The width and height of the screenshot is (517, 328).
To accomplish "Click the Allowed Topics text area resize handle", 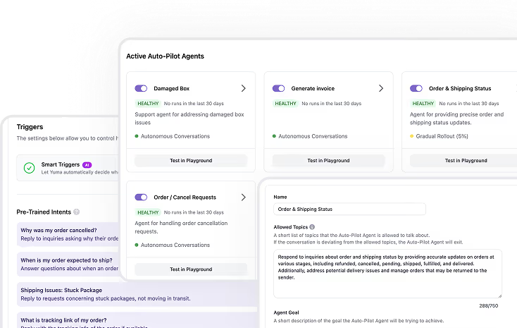I will pyautogui.click(x=499, y=296).
